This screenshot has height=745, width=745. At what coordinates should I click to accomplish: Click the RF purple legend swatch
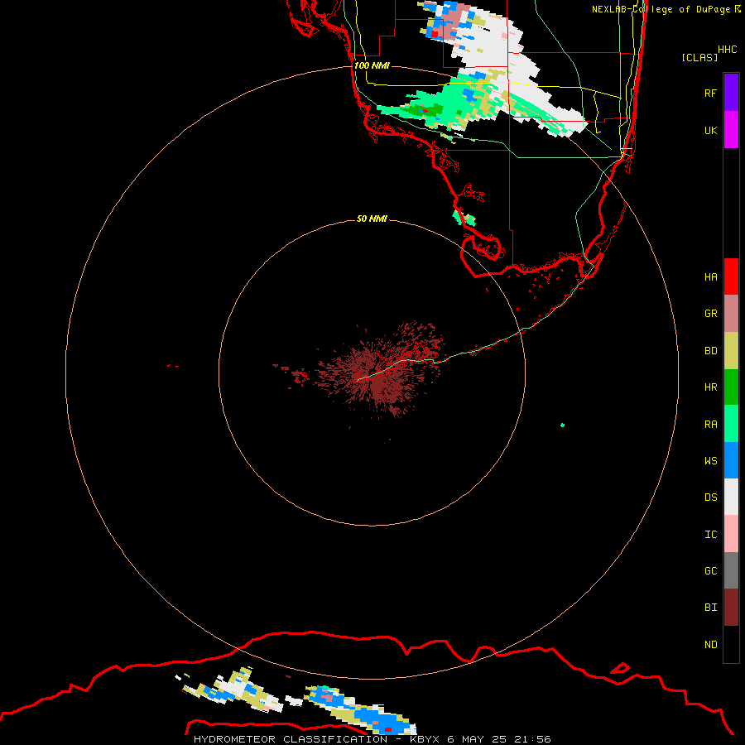coord(731,93)
